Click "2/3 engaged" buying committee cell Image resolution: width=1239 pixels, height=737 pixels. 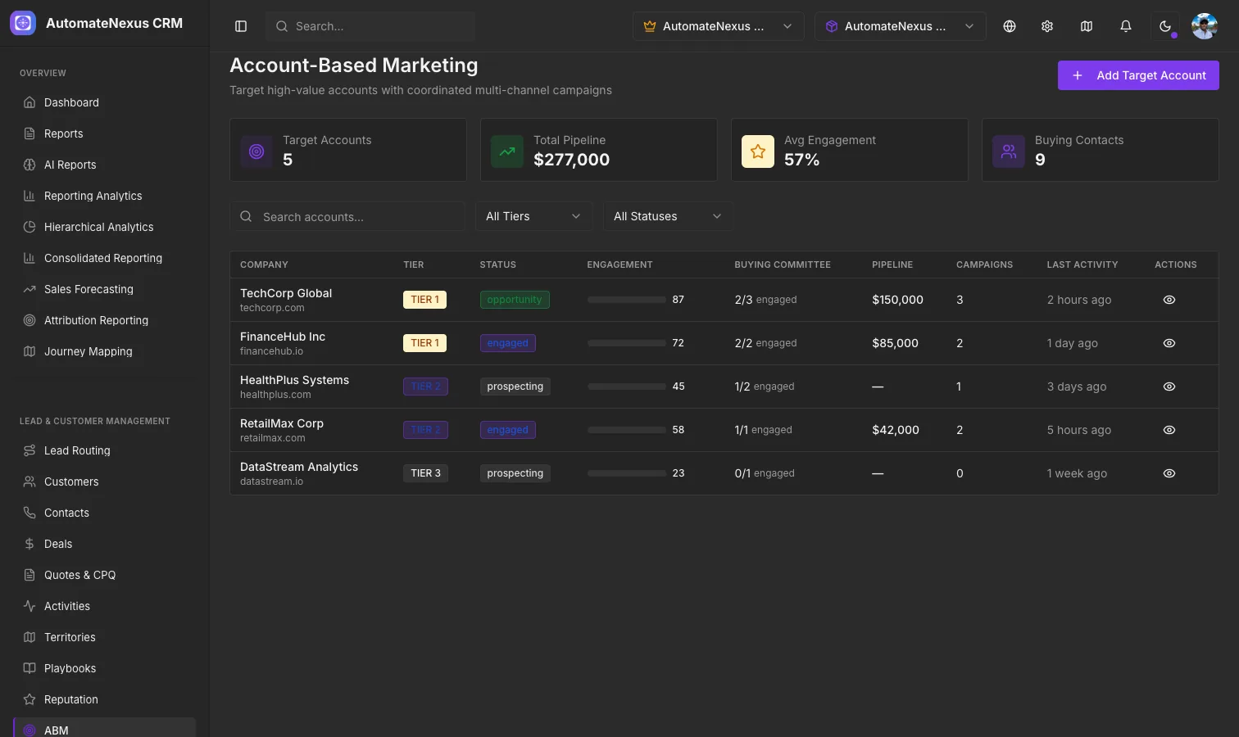(765, 300)
